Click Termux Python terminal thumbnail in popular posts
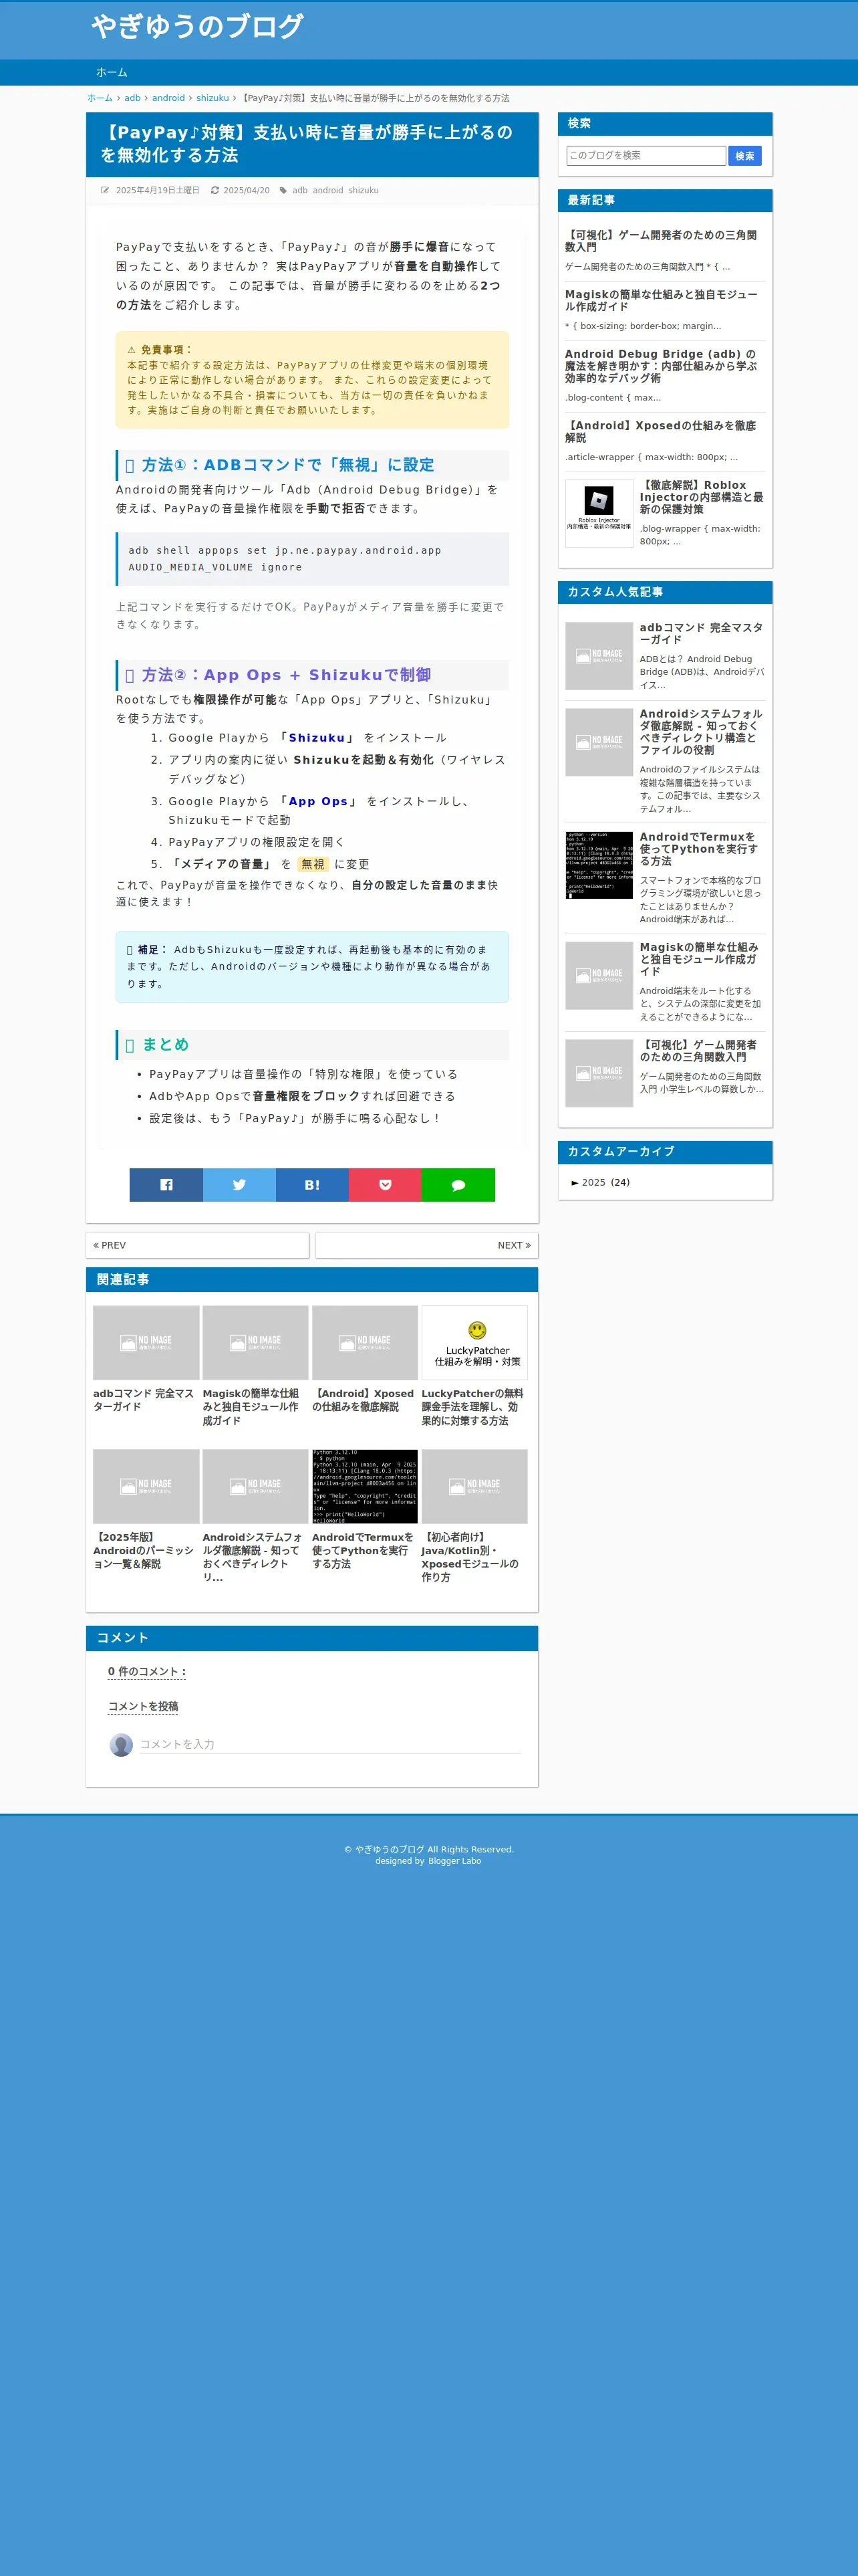The image size is (858, 2576). 599,865
